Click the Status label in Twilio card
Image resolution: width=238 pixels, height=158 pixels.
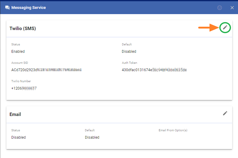(x=16, y=44)
